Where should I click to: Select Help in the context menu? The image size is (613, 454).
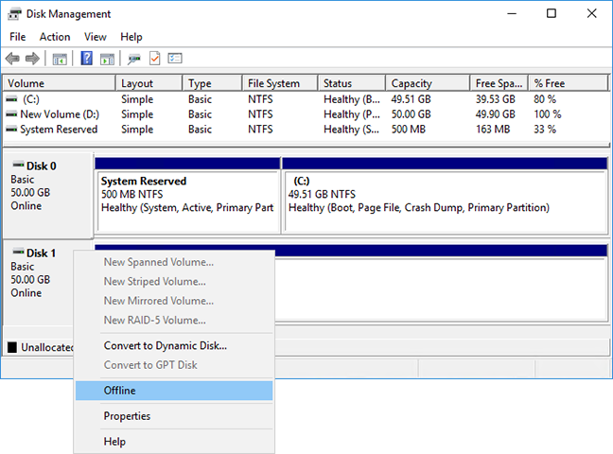tap(174, 442)
